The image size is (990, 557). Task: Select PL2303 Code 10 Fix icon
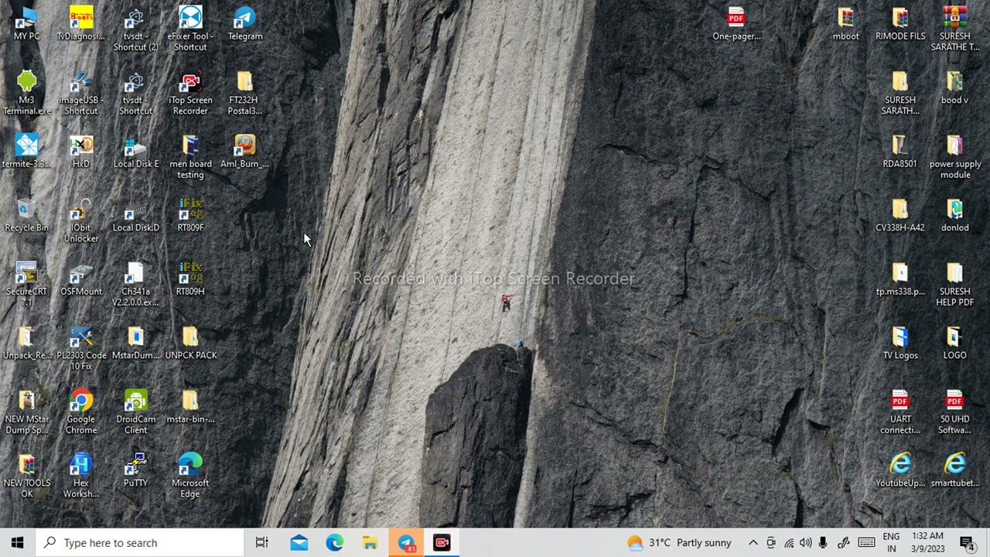click(81, 348)
